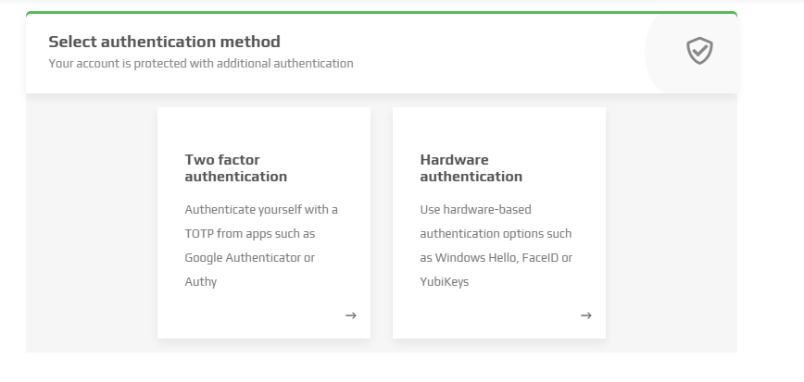Viewport: 804px width, 382px height.
Task: Click the 'Google Authenticator or' text line
Action: [250, 257]
